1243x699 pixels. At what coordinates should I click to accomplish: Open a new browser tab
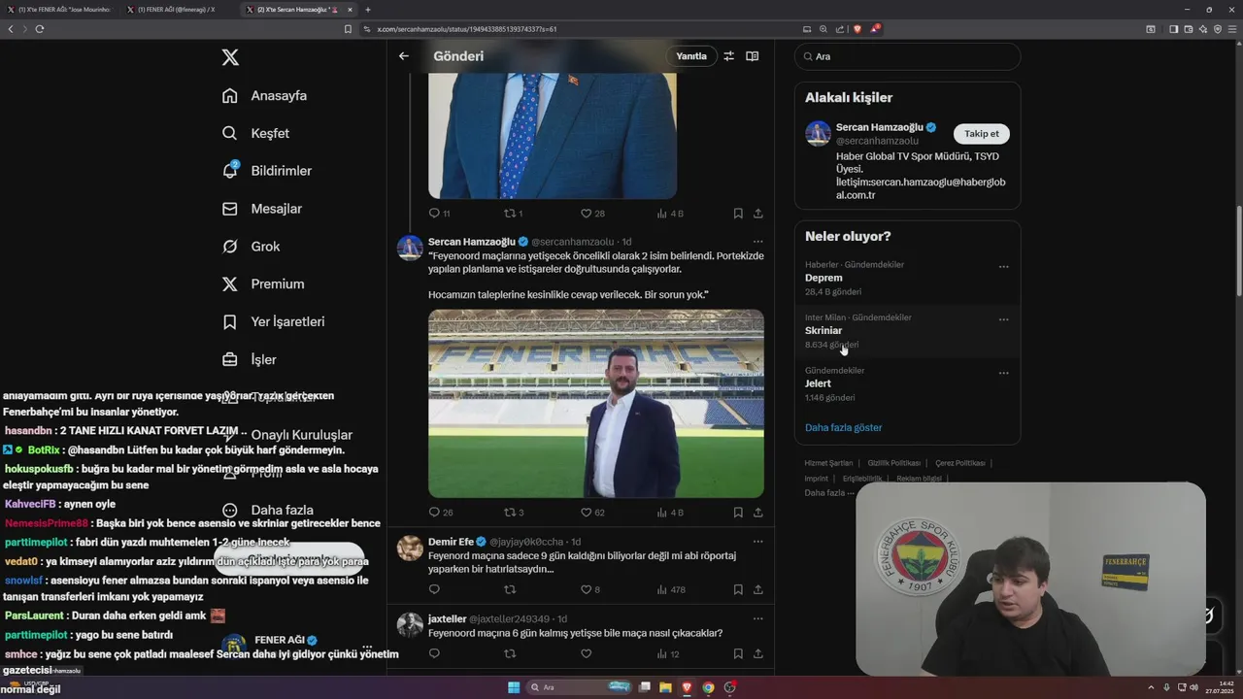pos(368,10)
